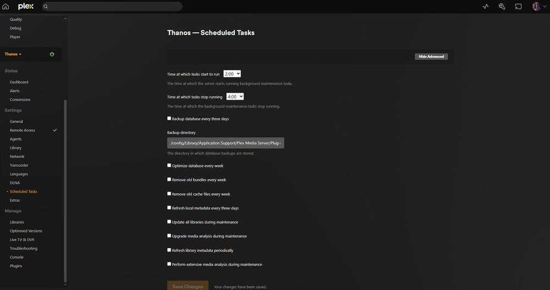Viewport: 550px width, 290px height.
Task: Open General settings
Action: pos(16,121)
